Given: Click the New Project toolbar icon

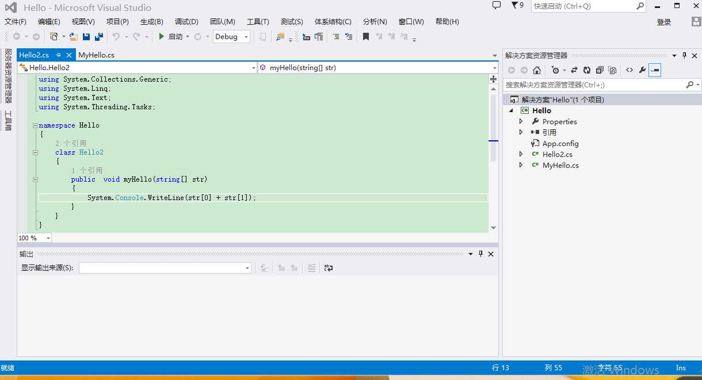Looking at the screenshot, I should coord(54,36).
